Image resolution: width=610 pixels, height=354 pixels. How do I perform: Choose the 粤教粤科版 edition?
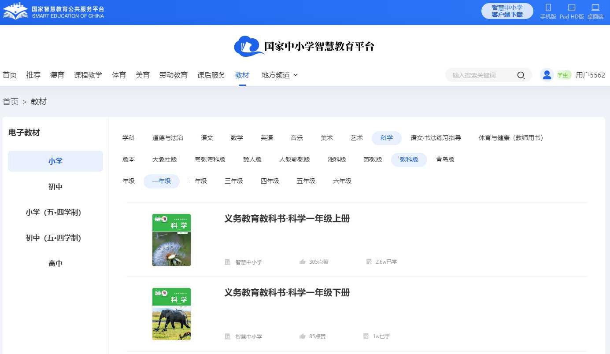[210, 159]
